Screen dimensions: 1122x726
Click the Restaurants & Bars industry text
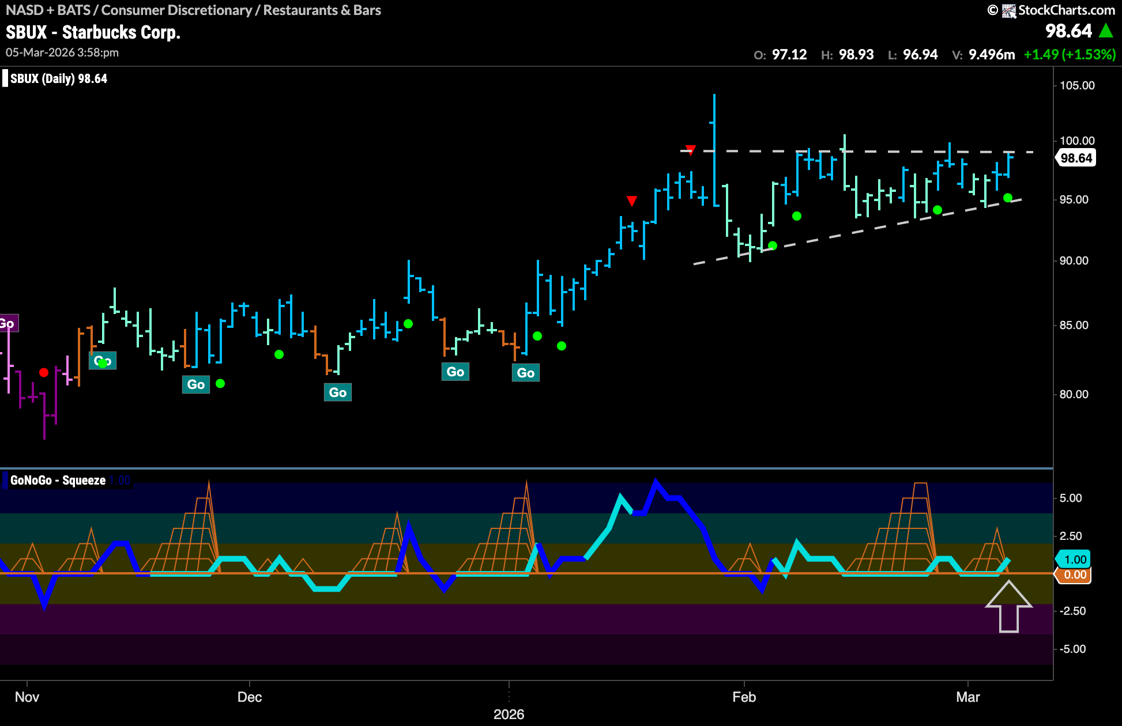point(322,10)
